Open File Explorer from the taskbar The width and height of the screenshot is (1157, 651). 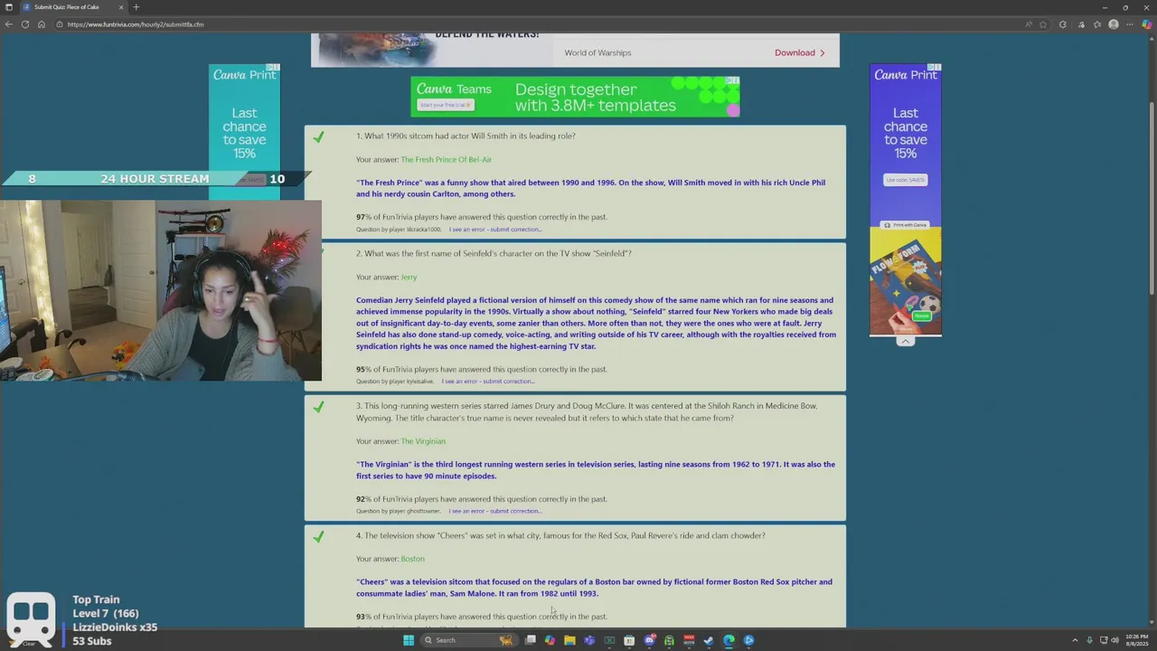point(569,640)
